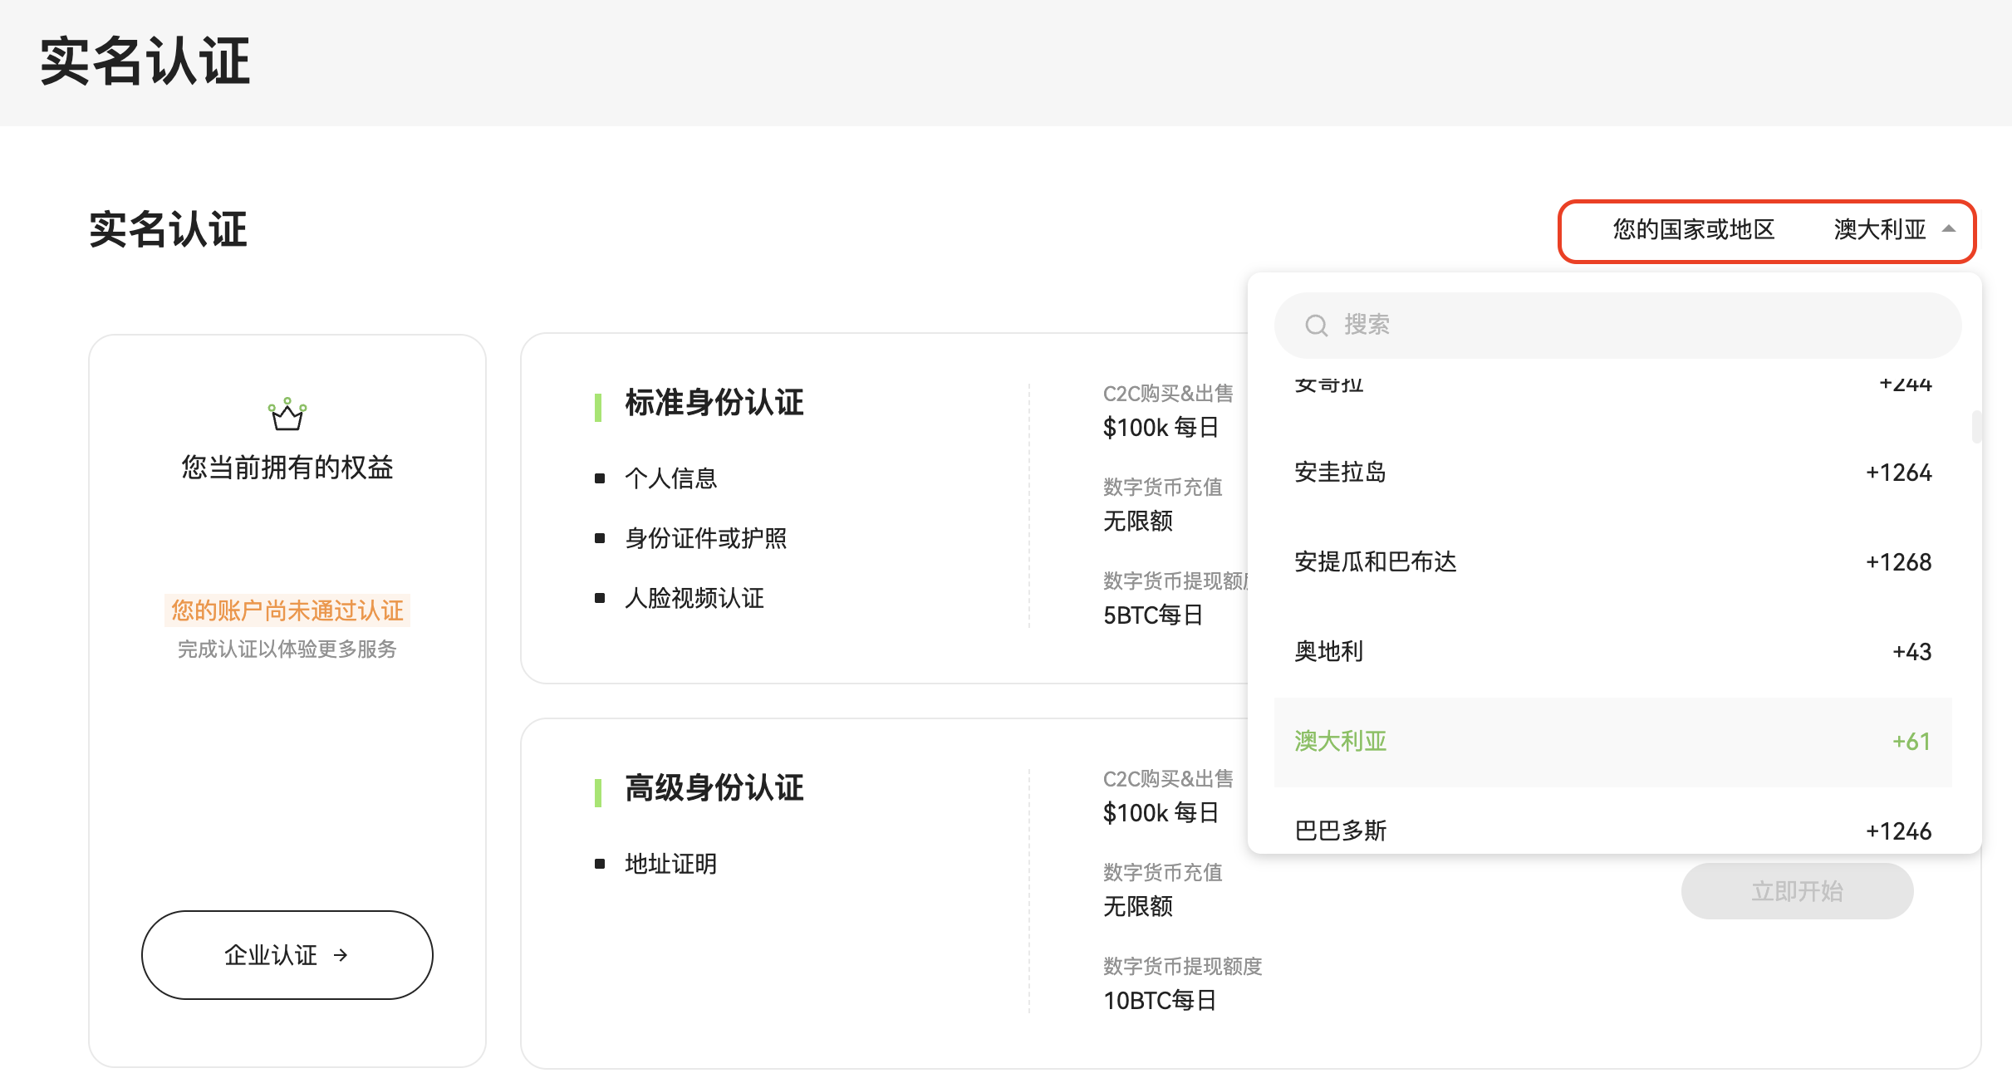Click the 人脸视频认证 bullet item

[694, 598]
